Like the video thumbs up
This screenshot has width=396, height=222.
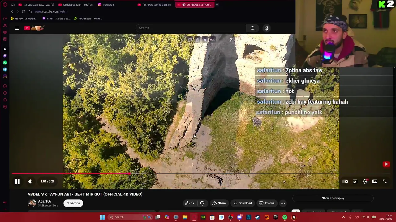pyautogui.click(x=190, y=203)
